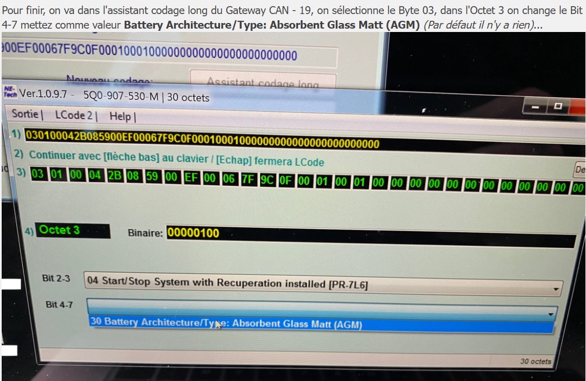Click the Binaire label
This screenshot has width=586, height=381.
tap(145, 233)
